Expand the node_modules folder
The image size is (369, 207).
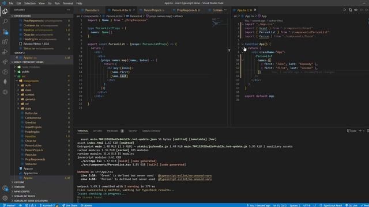coord(31,67)
